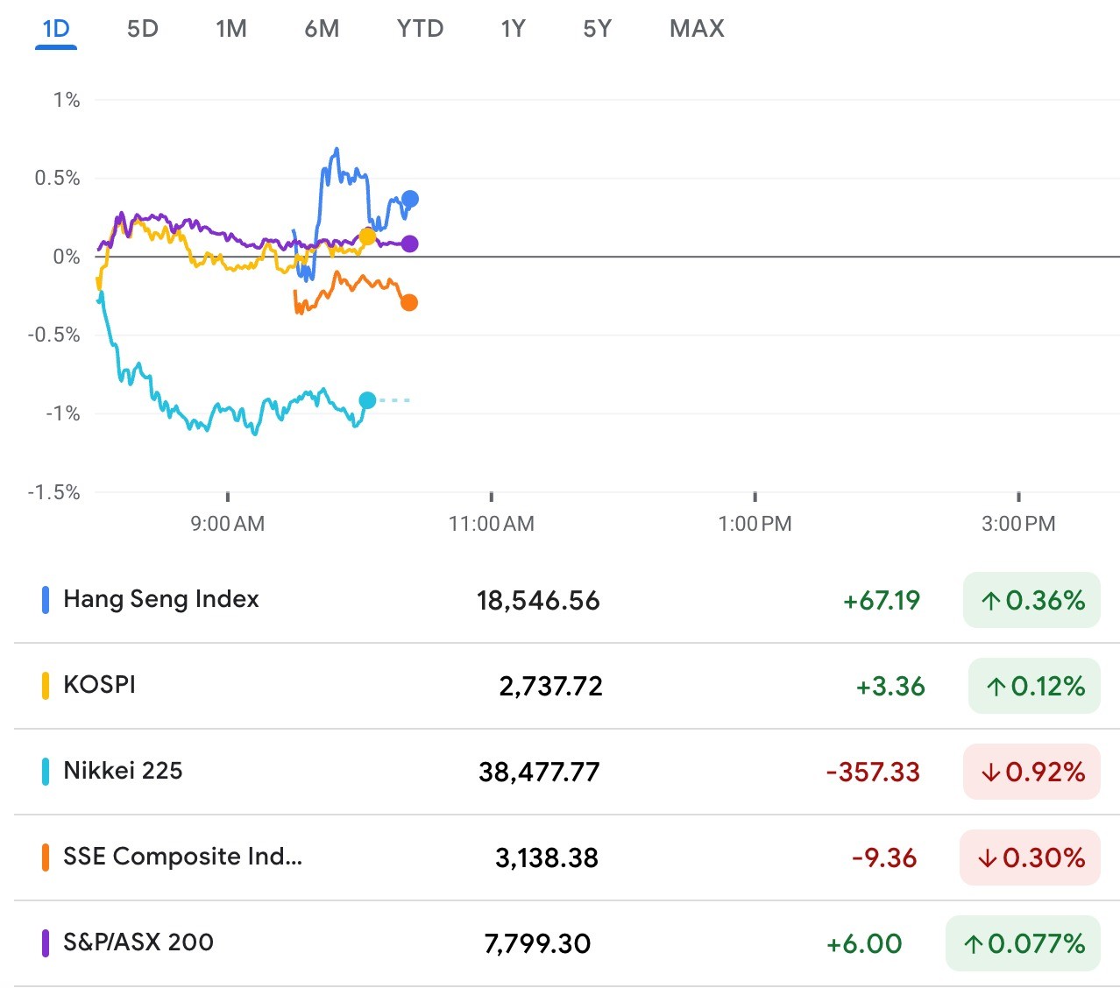Click the +67.19 change value
Viewport: 1120px width, 988px height.
[882, 601]
